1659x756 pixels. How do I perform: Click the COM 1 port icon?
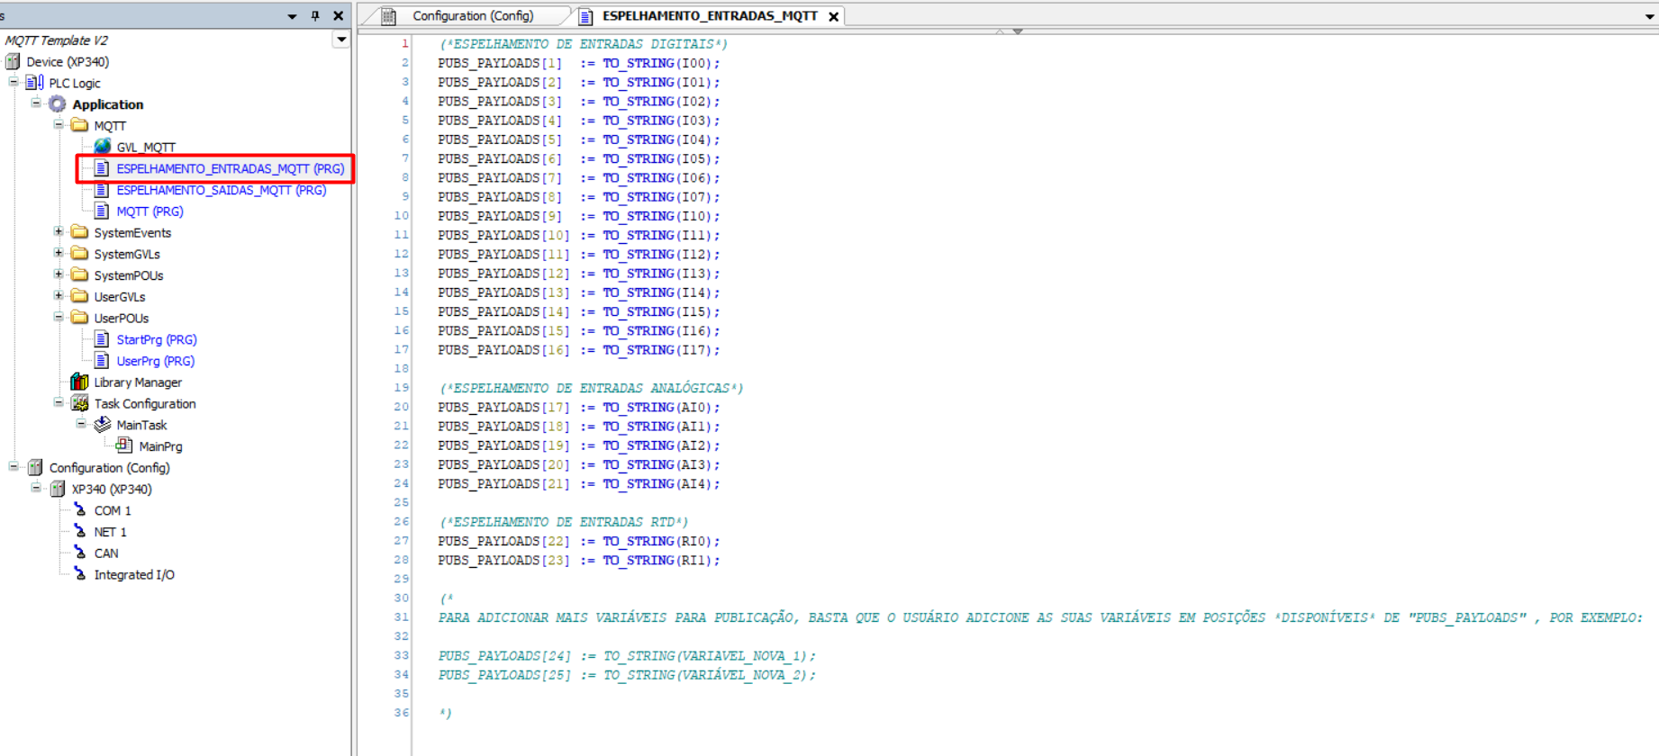click(80, 510)
